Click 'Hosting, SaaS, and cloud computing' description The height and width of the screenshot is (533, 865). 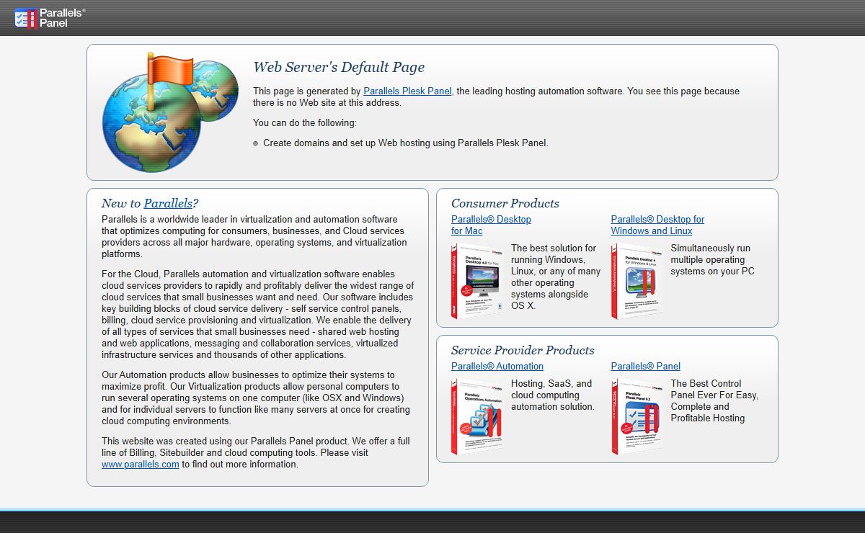click(553, 395)
